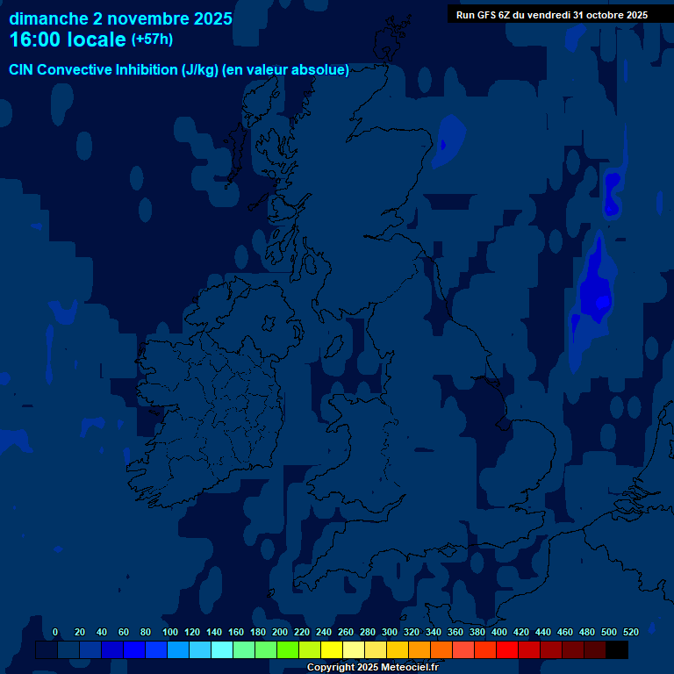Image resolution: width=674 pixels, height=674 pixels.
Task: Click the Copyright 2025 Meteociel.fr text
Action: [x=372, y=667]
